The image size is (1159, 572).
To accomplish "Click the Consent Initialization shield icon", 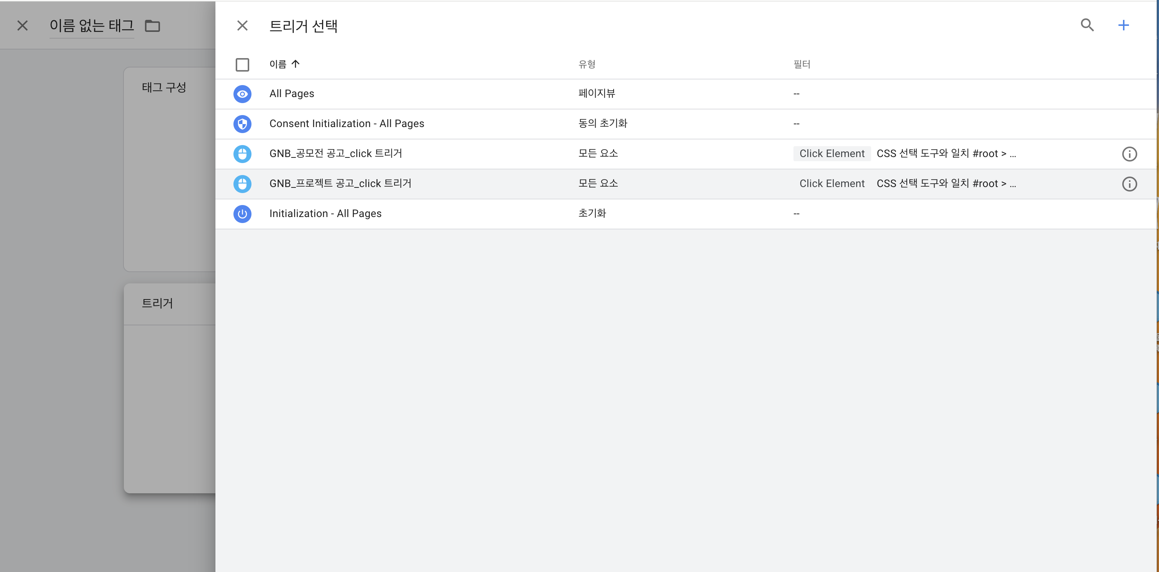I will [x=242, y=124].
